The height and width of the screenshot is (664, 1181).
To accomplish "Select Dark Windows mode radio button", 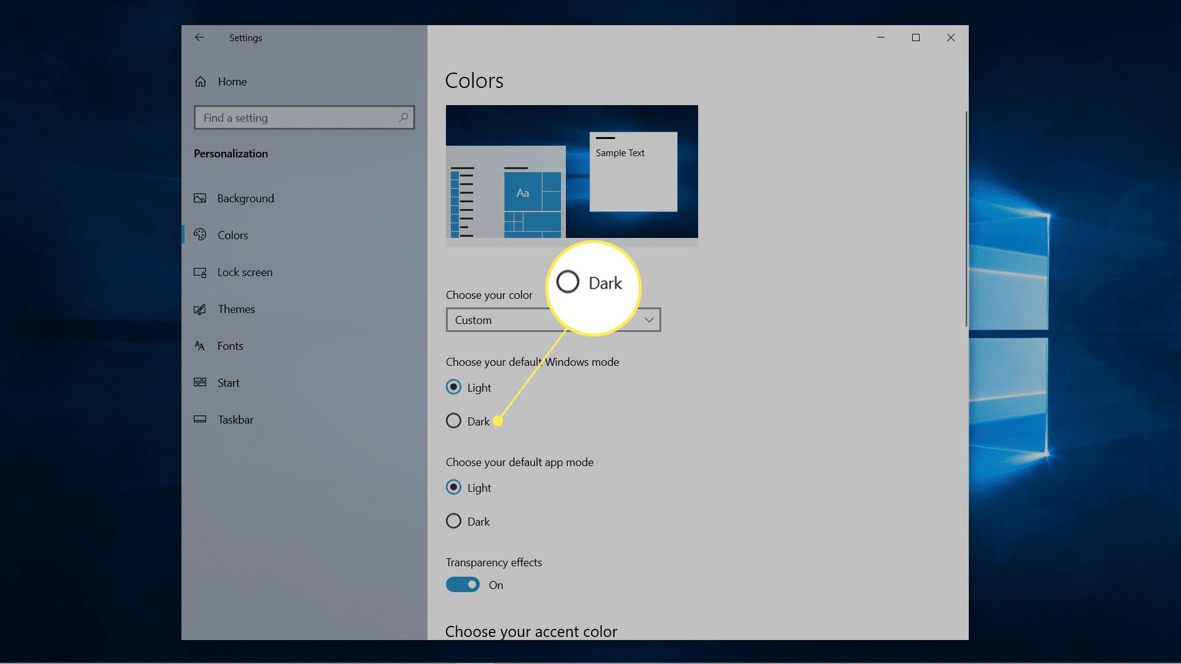I will coord(454,421).
